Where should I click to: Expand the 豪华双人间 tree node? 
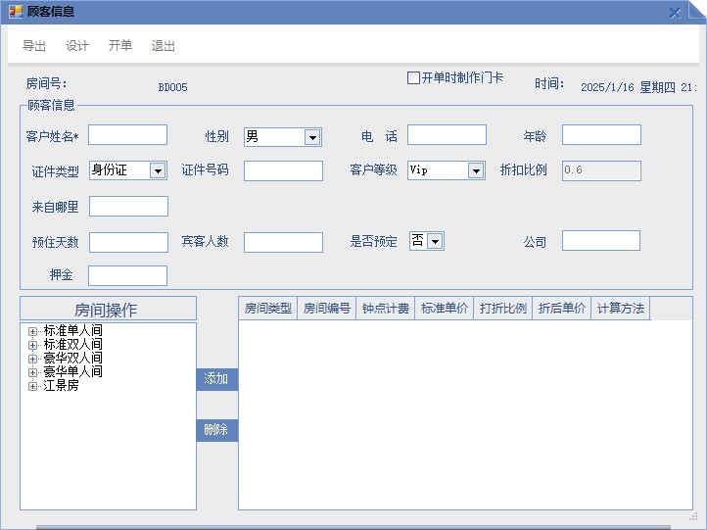[32, 359]
